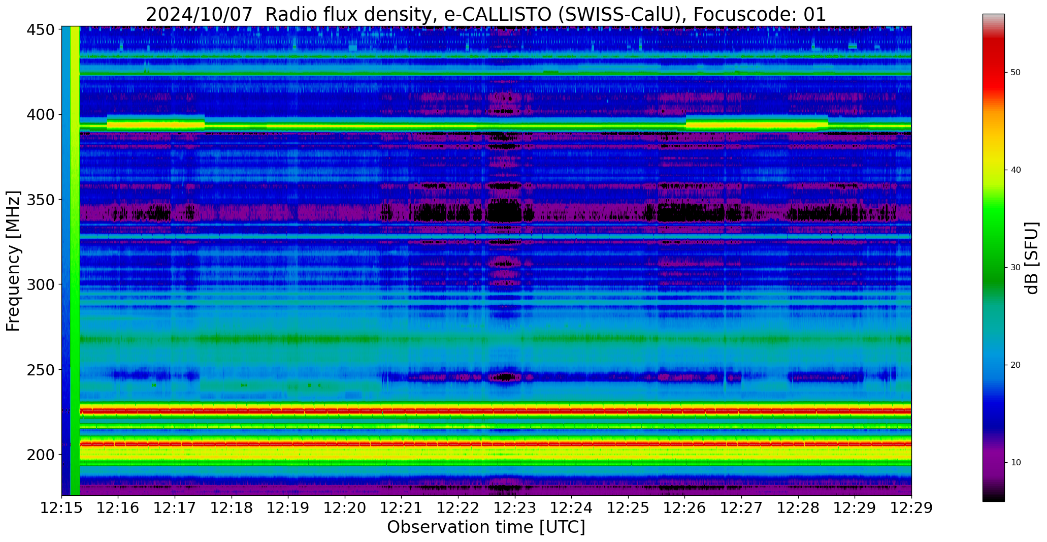
Task: Click the 450 frequency tick label
Action: [x=41, y=30]
